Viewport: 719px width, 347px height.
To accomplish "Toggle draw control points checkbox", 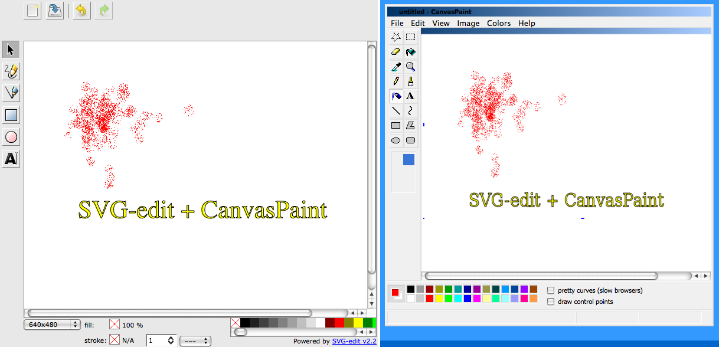I will click(x=551, y=302).
